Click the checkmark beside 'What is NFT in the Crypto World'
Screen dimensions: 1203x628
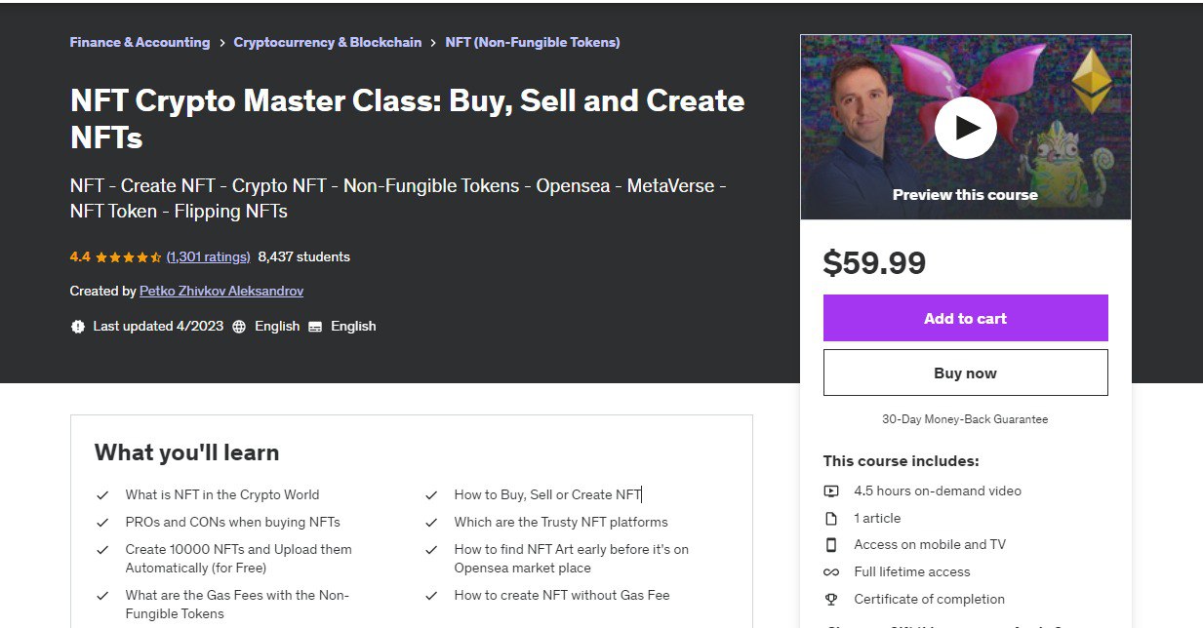[x=102, y=494]
